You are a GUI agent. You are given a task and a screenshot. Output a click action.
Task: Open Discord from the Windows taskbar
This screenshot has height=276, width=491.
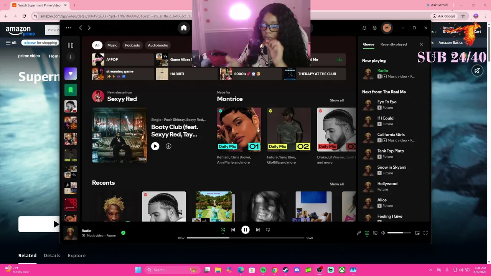(297, 270)
